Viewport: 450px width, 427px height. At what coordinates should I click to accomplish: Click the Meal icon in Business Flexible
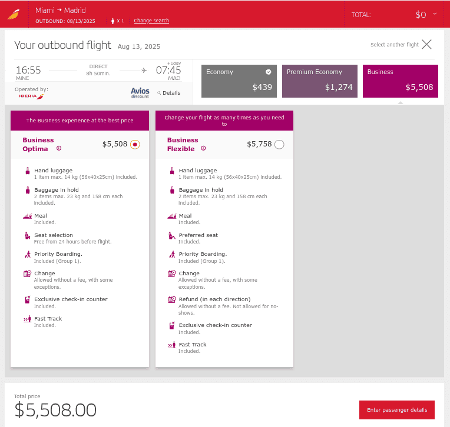pos(171,216)
